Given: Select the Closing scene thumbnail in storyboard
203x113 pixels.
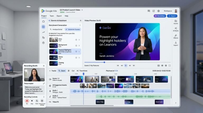Looking at the screenshot, I should click(53, 63).
